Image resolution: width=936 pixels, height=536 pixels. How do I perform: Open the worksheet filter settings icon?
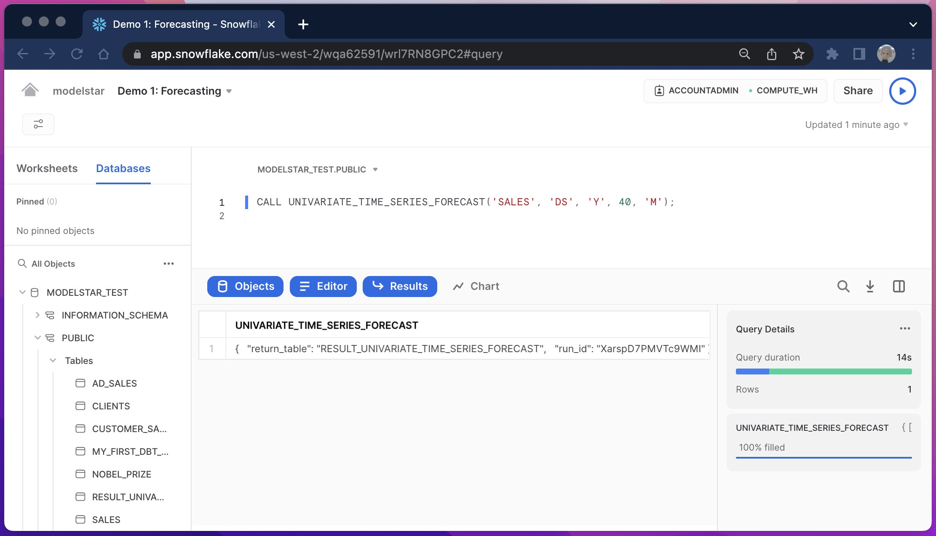(38, 124)
